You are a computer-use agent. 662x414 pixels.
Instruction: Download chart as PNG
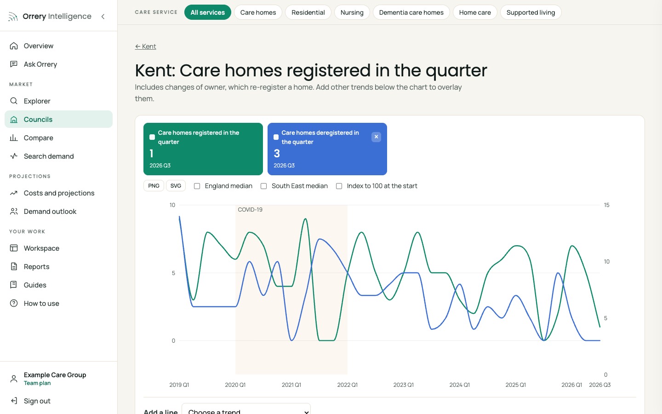[154, 186]
